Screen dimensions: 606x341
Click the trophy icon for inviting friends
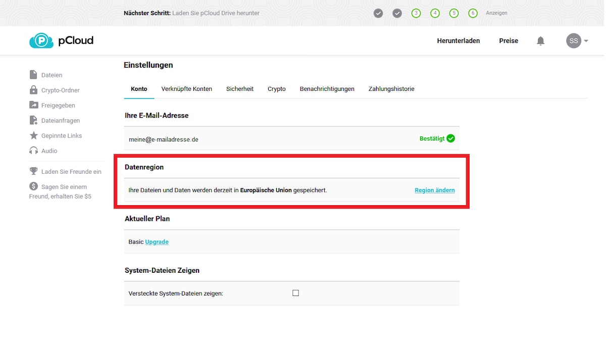tap(33, 171)
